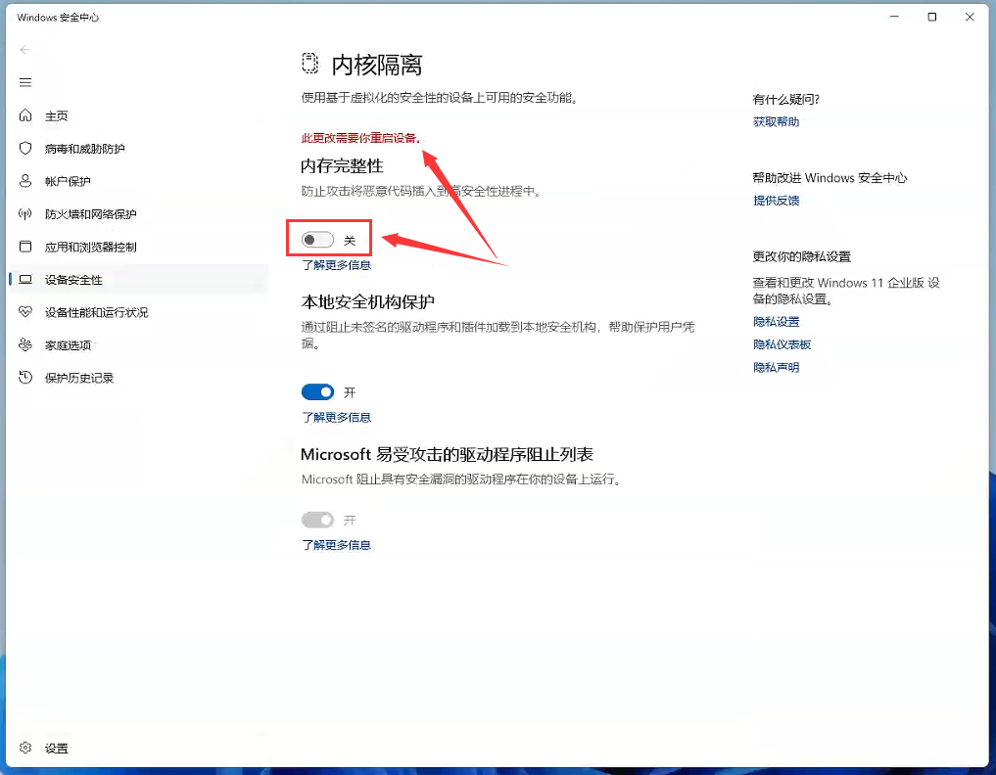The image size is (996, 775).
Task: Open 防火墙和网络保护 section
Action: (90, 214)
